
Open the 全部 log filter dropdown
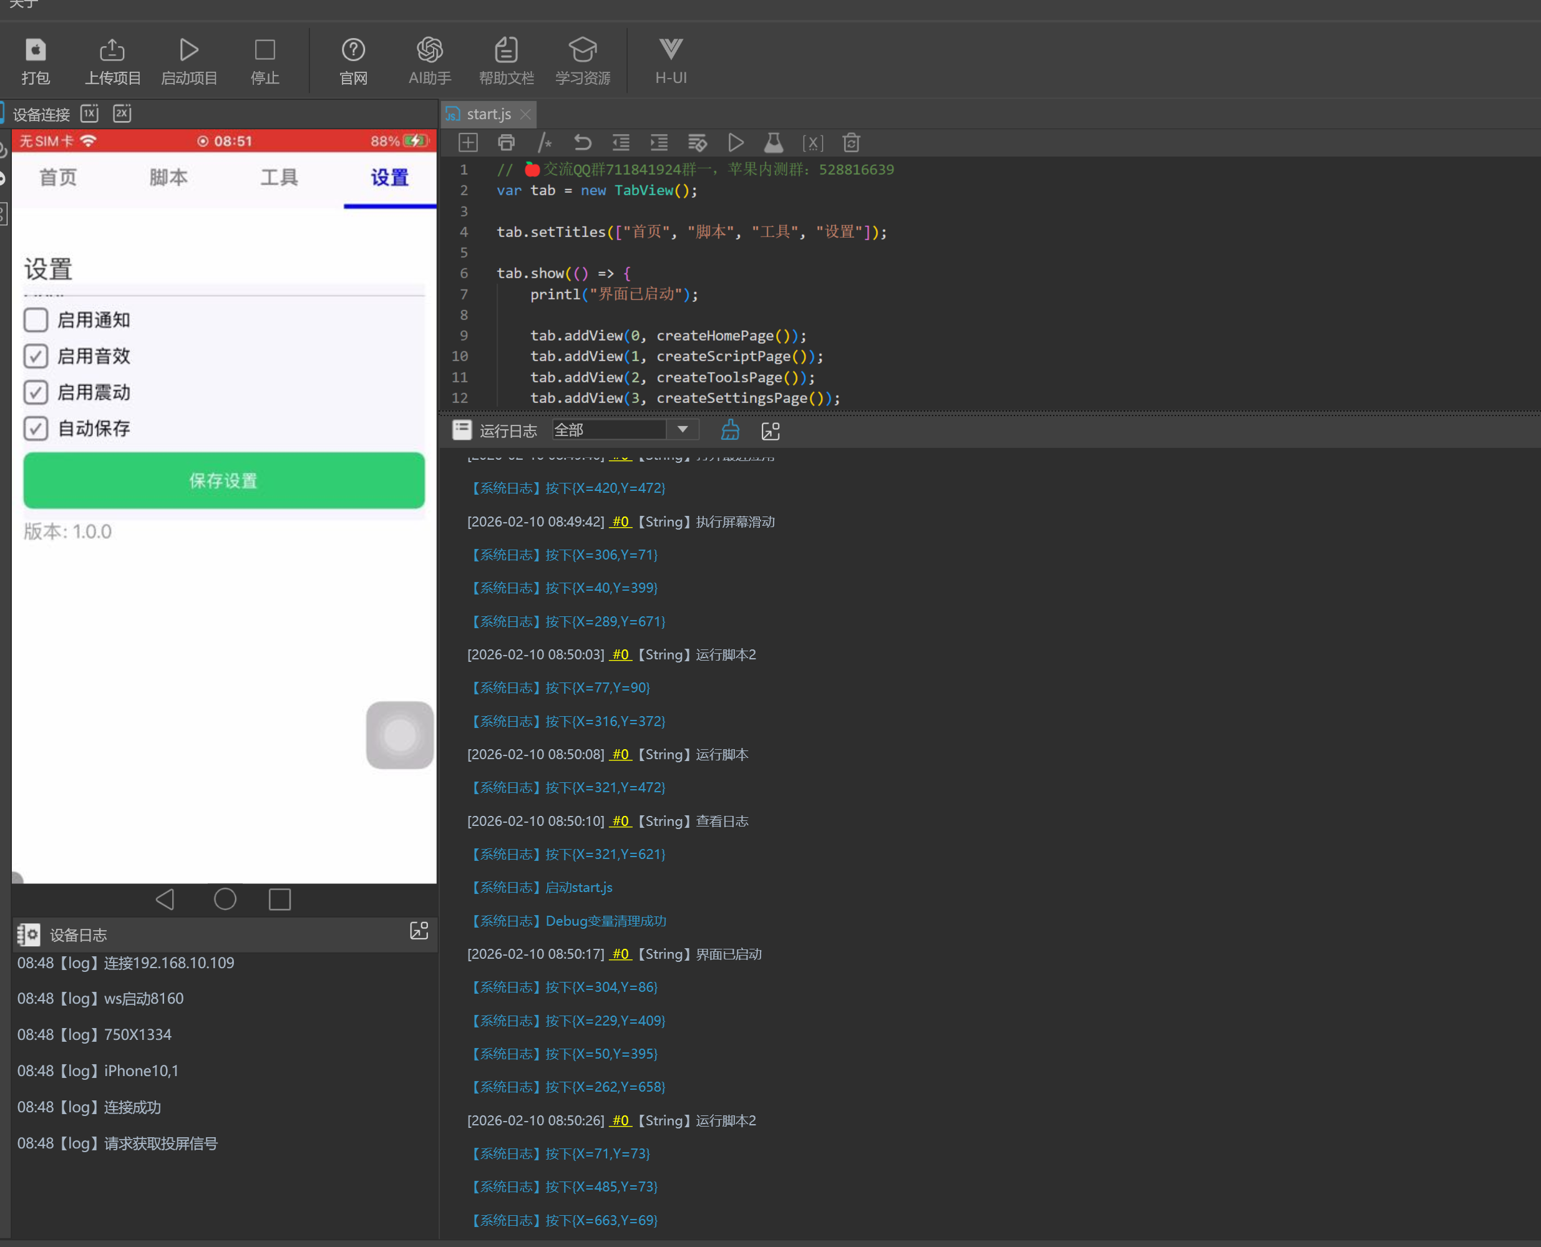[682, 430]
